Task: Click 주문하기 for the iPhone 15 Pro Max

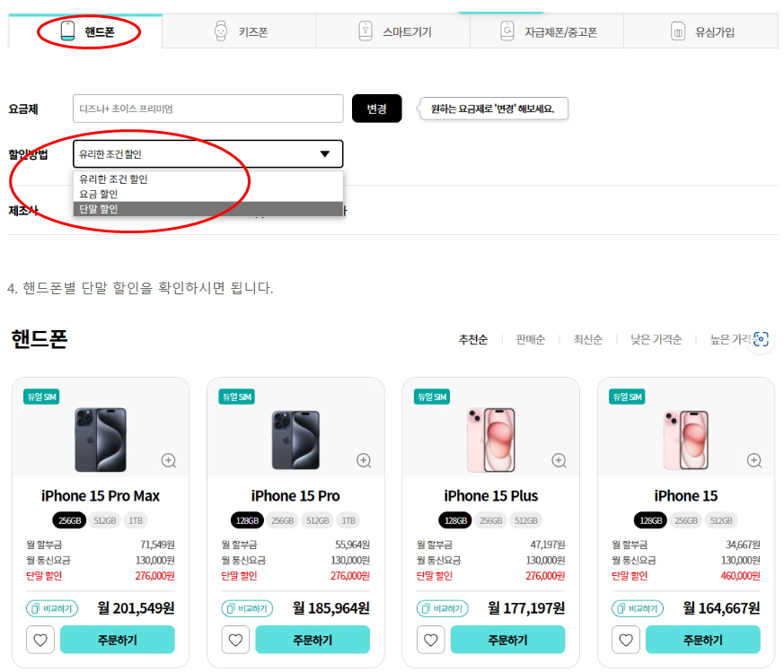Action: [118, 640]
